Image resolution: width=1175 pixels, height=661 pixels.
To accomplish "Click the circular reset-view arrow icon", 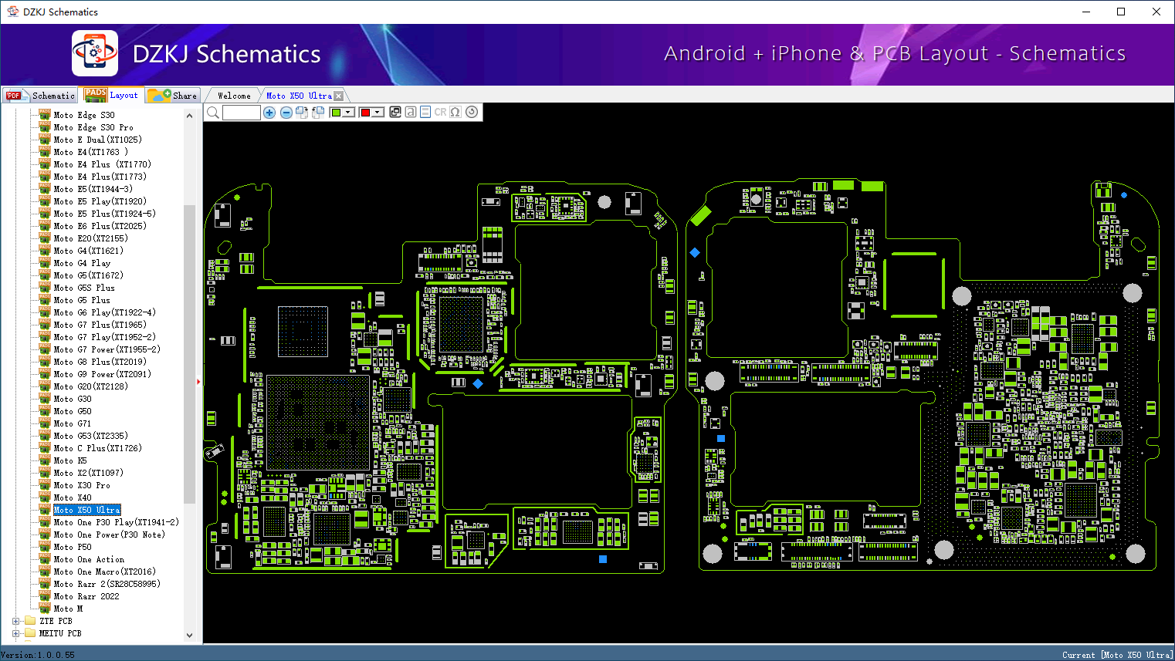I will point(472,112).
